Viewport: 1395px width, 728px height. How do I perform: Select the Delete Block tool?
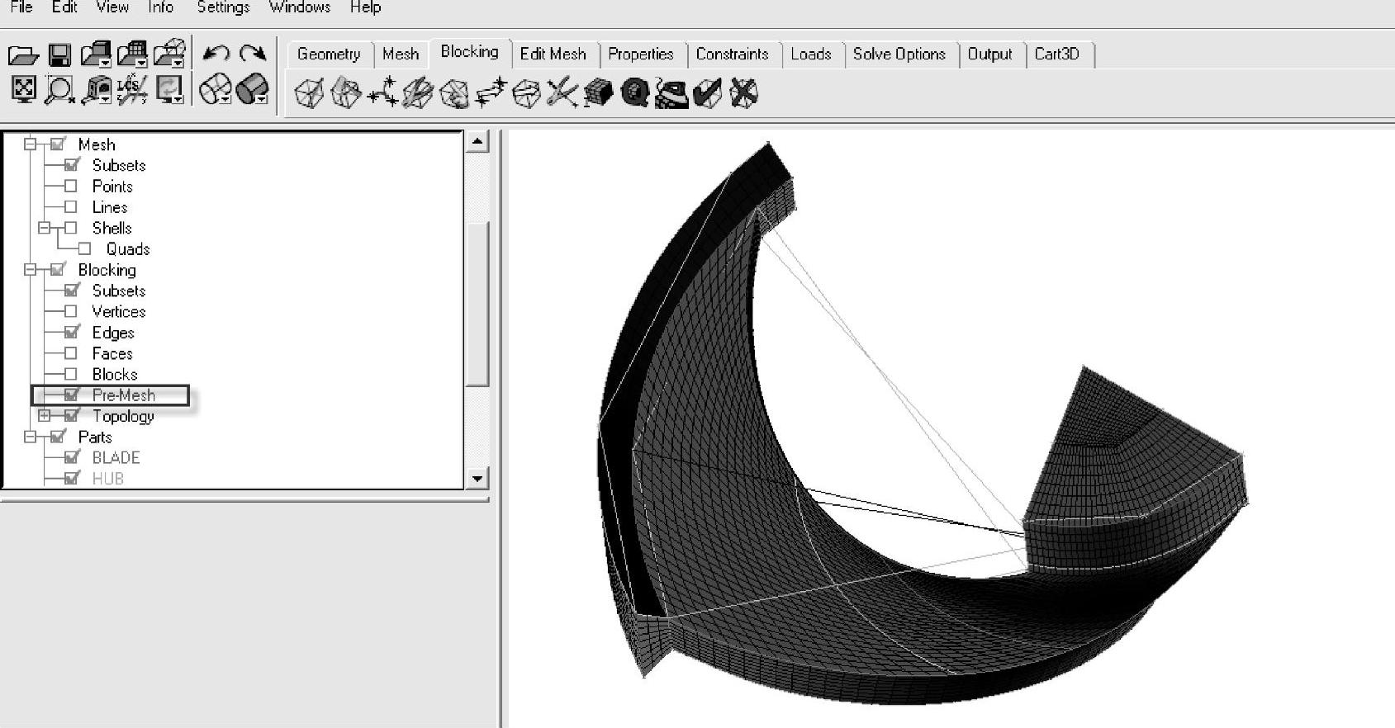744,92
